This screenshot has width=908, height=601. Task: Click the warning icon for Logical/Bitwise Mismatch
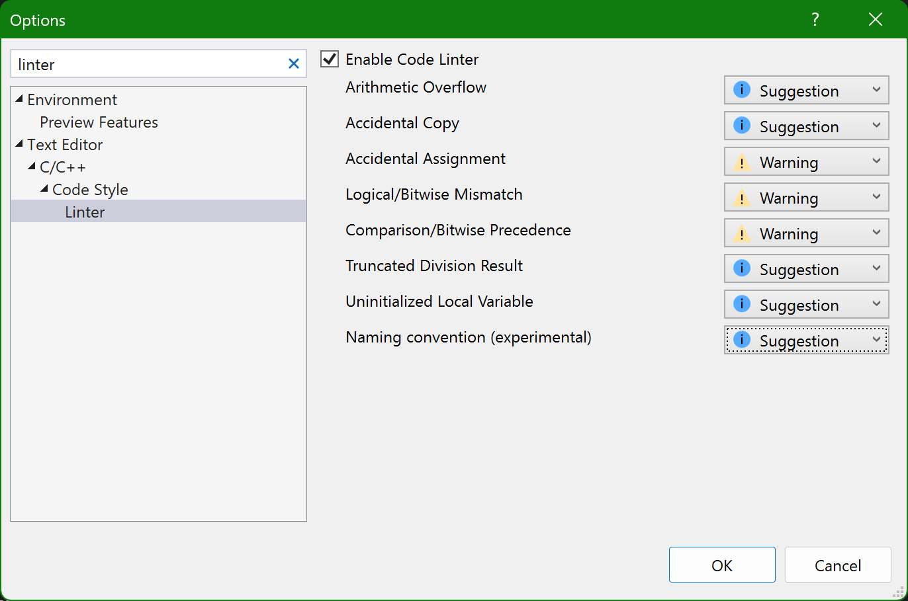(x=742, y=198)
